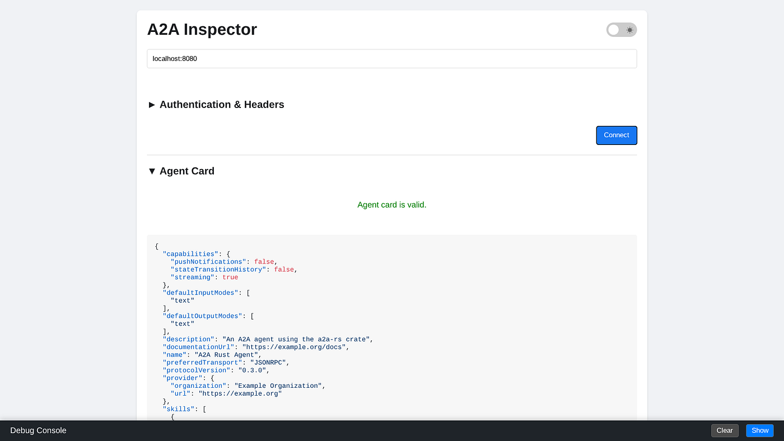Click the "documentationUrl" line

[x=256, y=347]
